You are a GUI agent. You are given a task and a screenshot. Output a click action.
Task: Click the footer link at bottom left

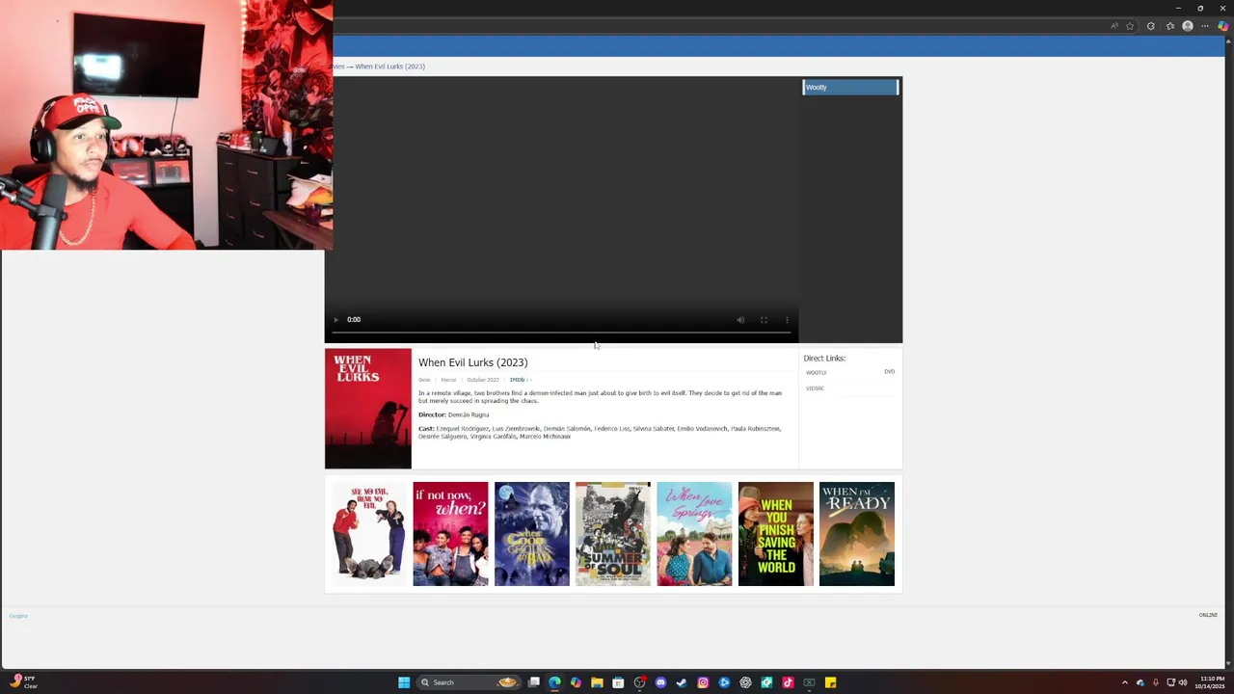pos(18,616)
